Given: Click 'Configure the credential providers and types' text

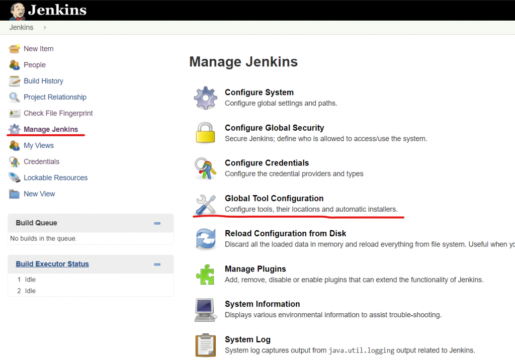Looking at the screenshot, I should (x=294, y=174).
